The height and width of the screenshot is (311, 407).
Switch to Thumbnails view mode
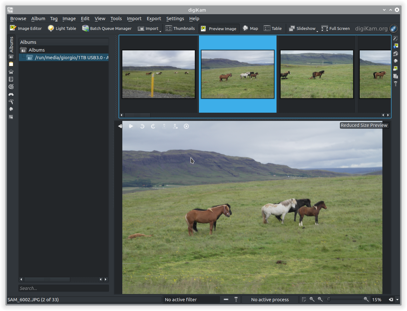coord(180,28)
